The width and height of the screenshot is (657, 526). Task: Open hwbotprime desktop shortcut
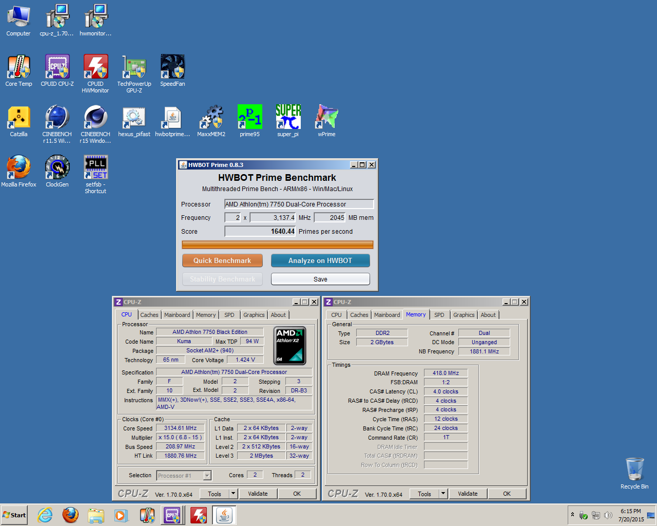[172, 121]
